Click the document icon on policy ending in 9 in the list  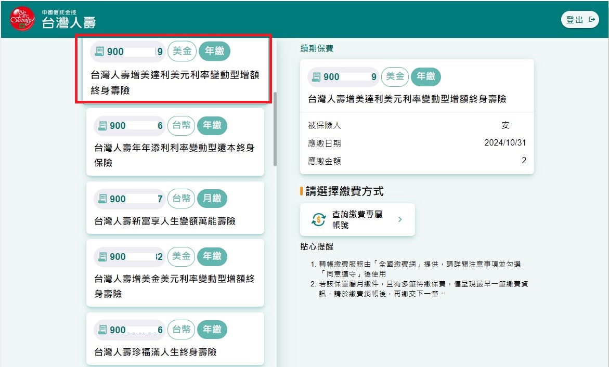tap(99, 51)
